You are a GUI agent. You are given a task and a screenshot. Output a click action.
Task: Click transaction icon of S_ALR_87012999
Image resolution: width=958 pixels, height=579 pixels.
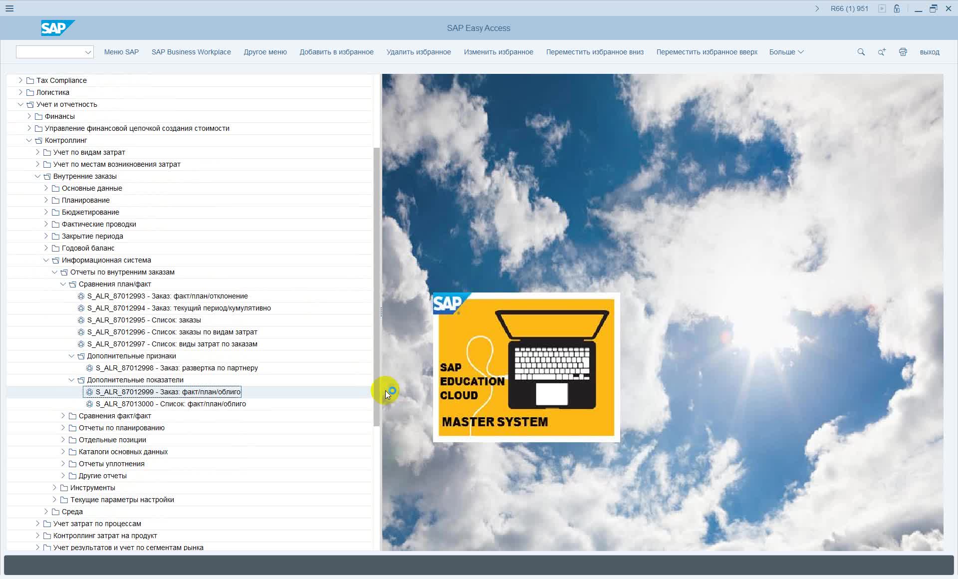click(89, 392)
